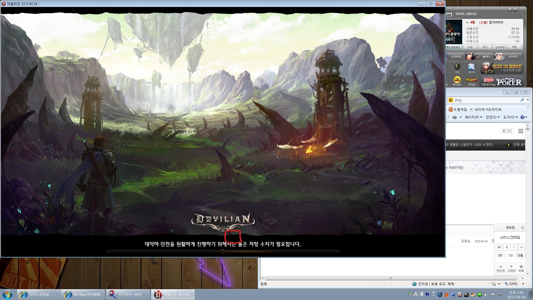Viewport: 533px width, 300px height.
Task: Click the 주문 button
Action: pos(514,47)
